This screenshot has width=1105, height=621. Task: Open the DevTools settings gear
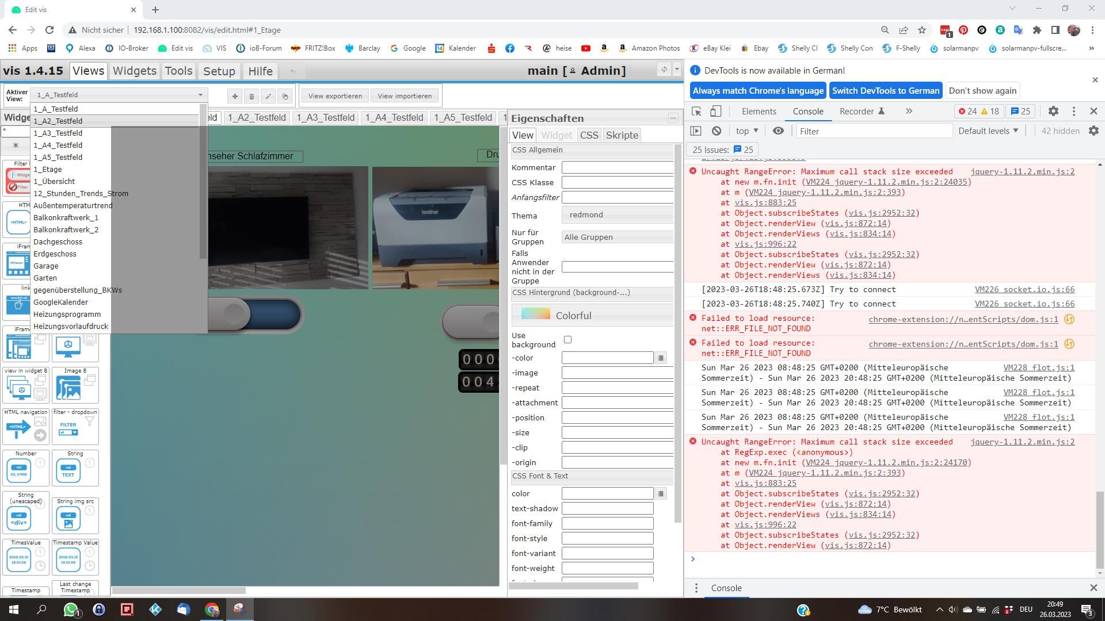(1053, 112)
